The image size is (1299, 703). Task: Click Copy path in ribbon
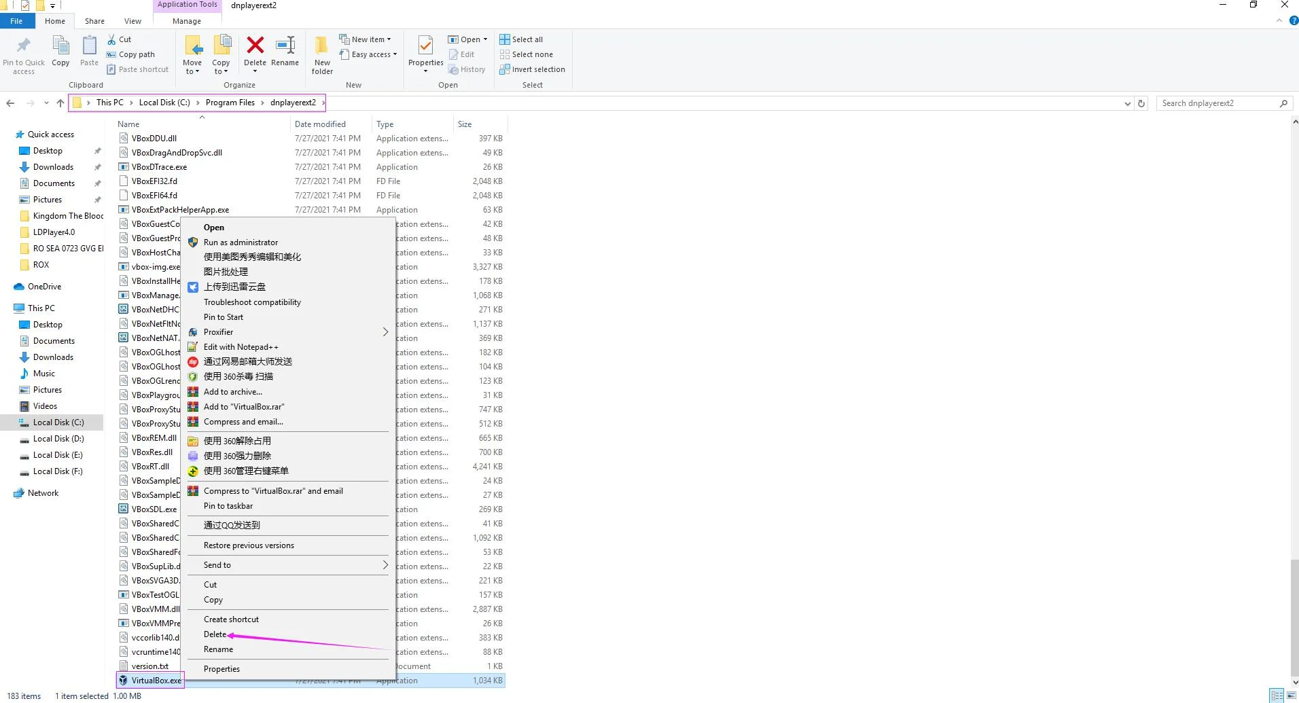coord(130,54)
